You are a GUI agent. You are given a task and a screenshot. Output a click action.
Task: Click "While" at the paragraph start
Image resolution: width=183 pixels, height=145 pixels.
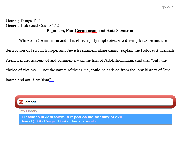(24, 40)
